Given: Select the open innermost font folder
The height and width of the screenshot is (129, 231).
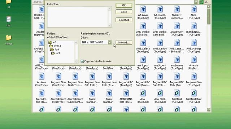Looking at the screenshot, I should (x=56, y=53).
